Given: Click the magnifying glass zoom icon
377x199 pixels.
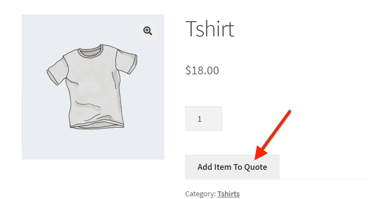Looking at the screenshot, I should point(148,31).
